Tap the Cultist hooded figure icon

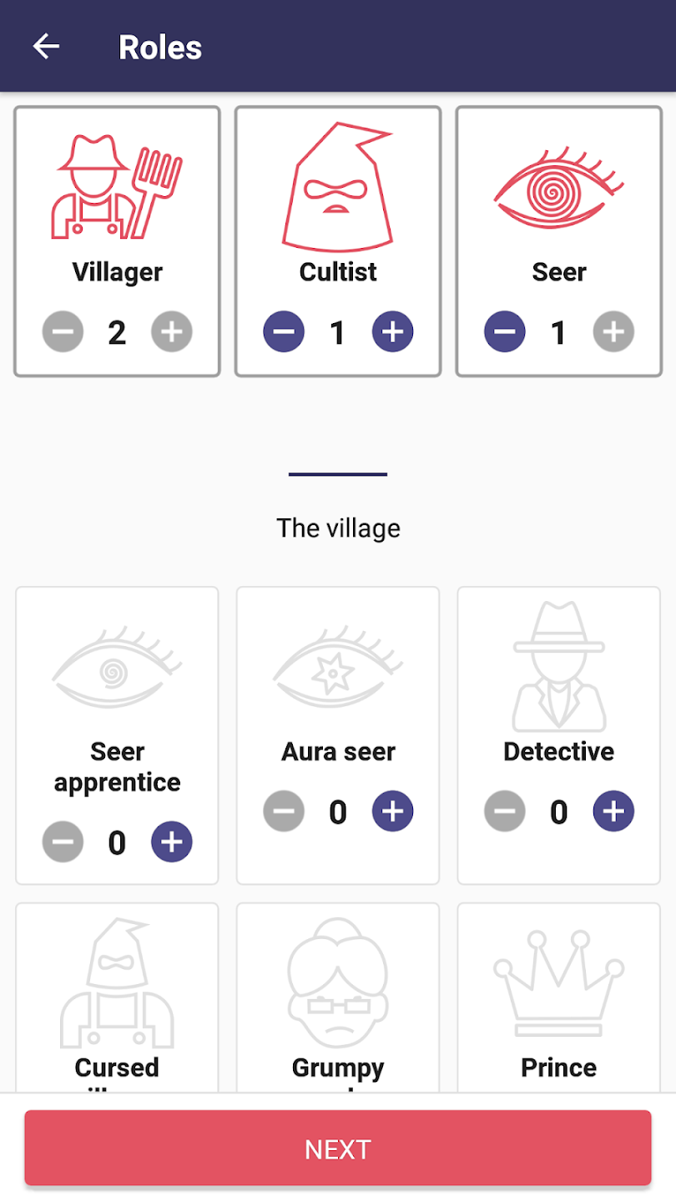pyautogui.click(x=338, y=187)
